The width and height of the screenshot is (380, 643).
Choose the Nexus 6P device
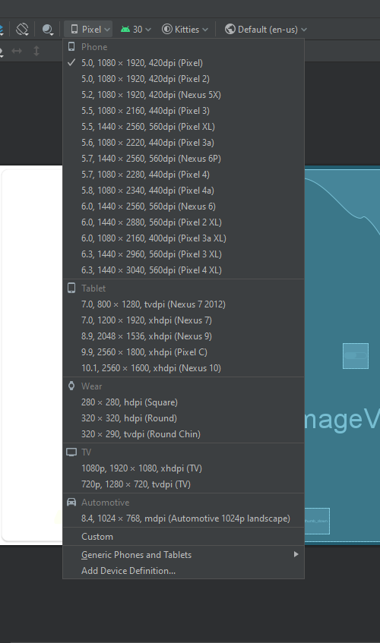(x=183, y=159)
